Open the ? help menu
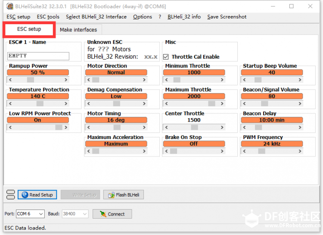This screenshot has width=323, height=235. coord(160,17)
